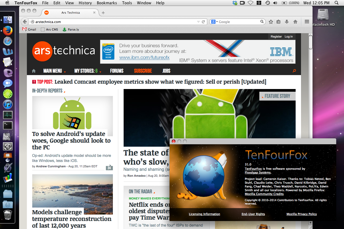This screenshot has width=344, height=229.
Task: Go back with the browser back arrow
Action: [24, 22]
